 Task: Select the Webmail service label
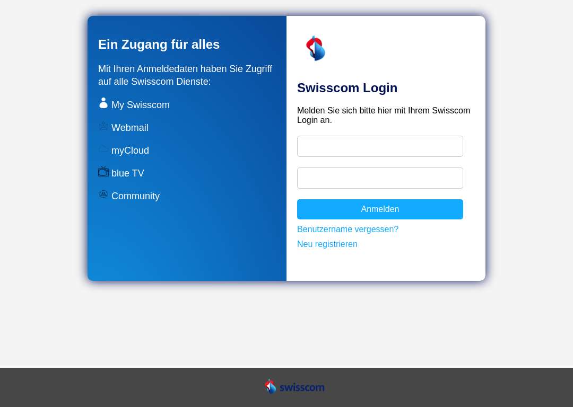pyautogui.click(x=130, y=128)
